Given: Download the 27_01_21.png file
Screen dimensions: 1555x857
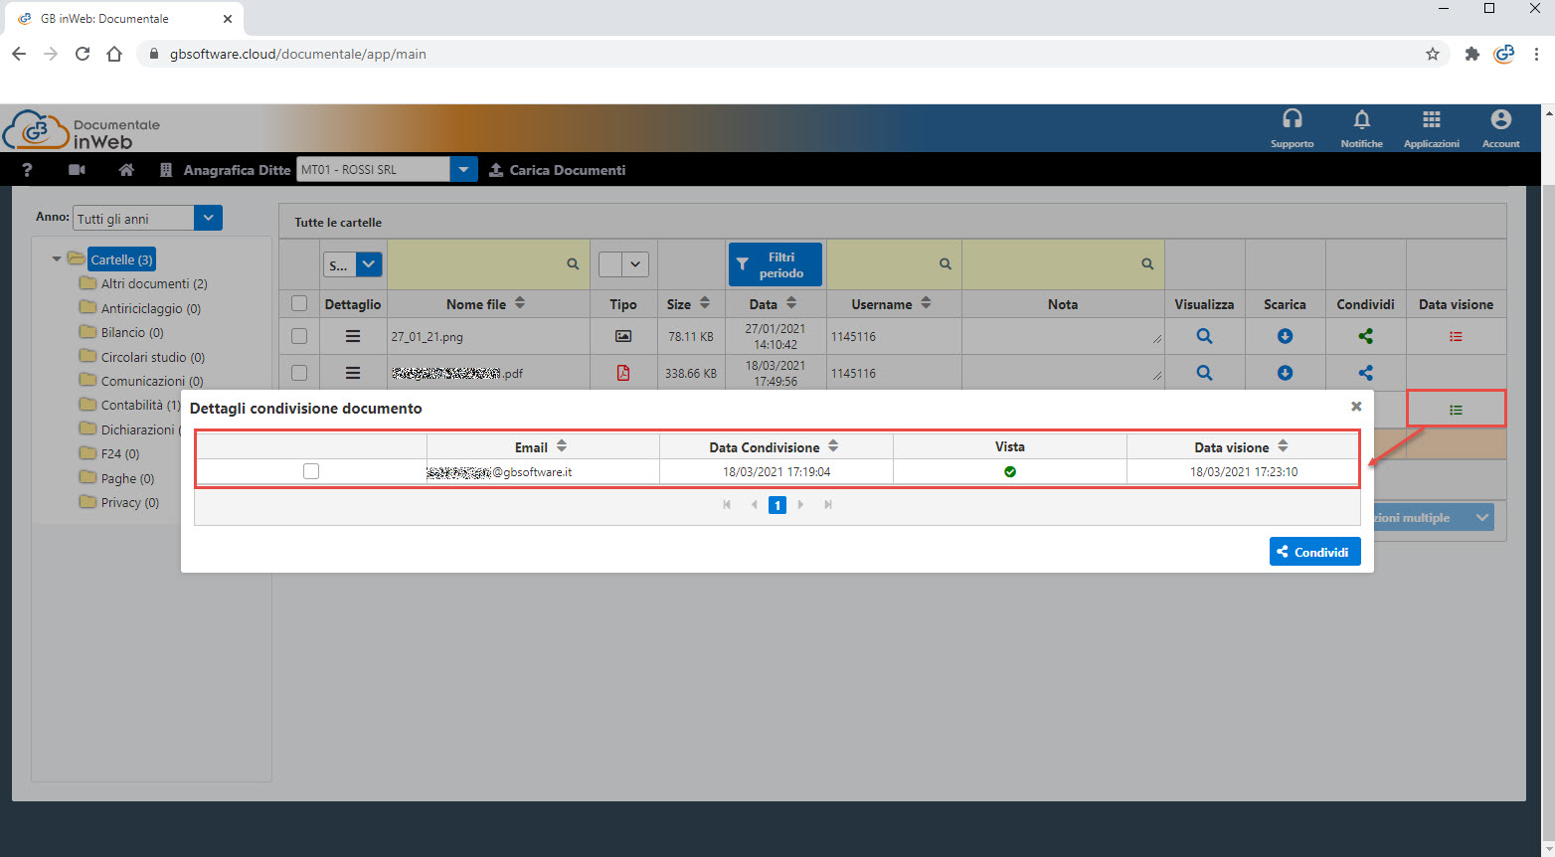Looking at the screenshot, I should pos(1285,337).
